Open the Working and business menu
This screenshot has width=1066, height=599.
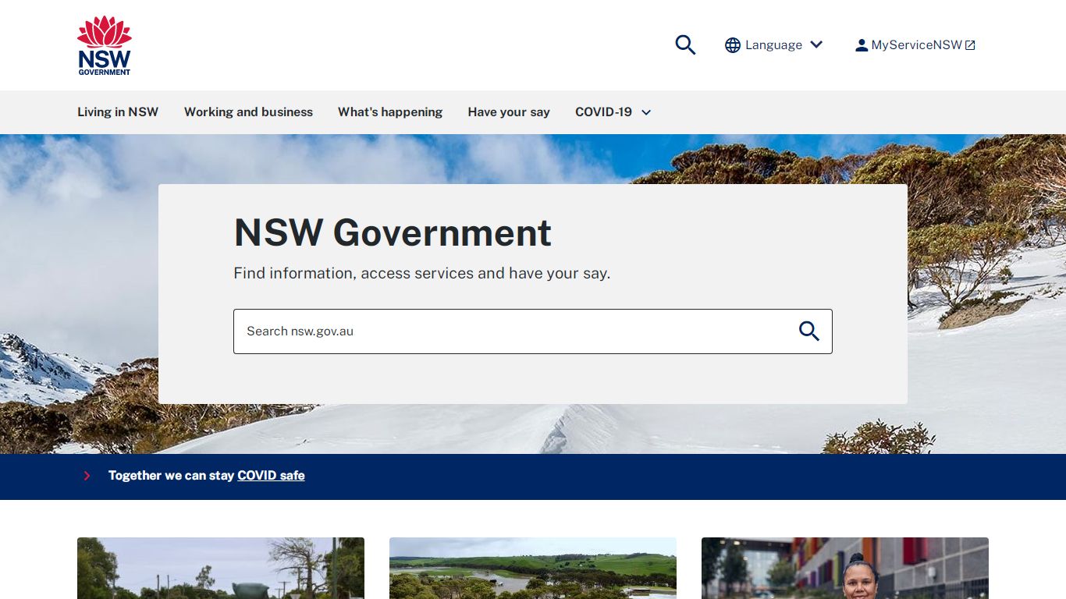click(x=248, y=112)
